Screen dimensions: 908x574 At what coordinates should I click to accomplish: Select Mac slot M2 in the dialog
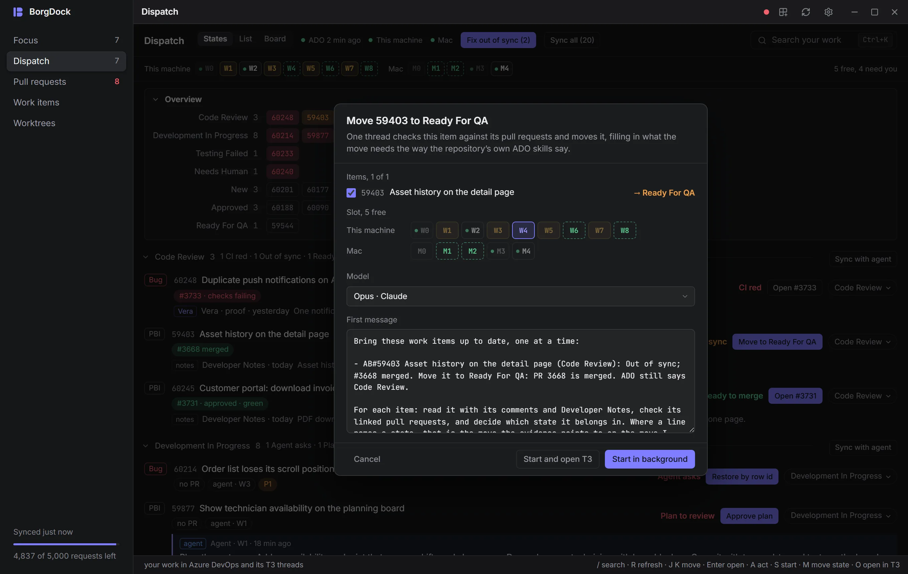point(472,251)
